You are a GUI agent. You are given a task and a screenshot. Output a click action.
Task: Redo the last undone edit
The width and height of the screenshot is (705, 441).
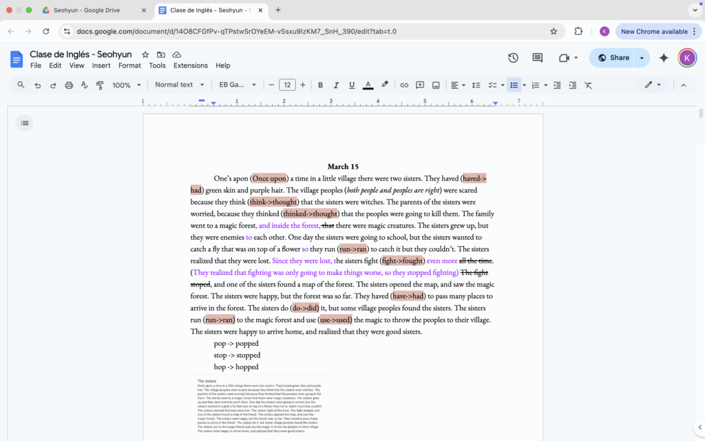point(53,85)
